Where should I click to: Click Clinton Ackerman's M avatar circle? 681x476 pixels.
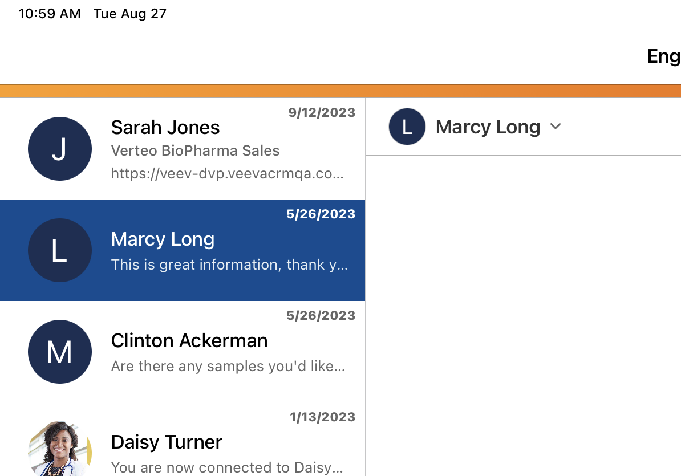tap(60, 352)
